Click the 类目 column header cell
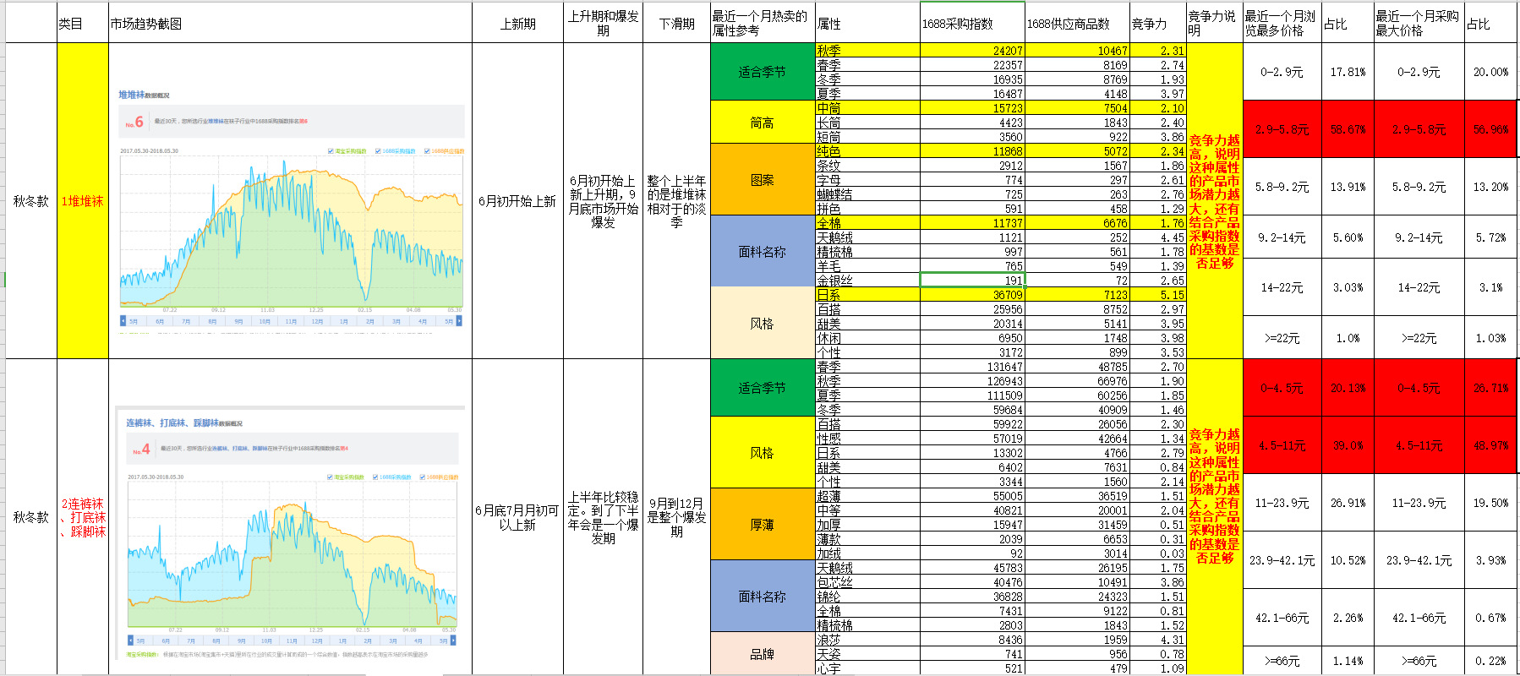The width and height of the screenshot is (1520, 676). point(83,23)
